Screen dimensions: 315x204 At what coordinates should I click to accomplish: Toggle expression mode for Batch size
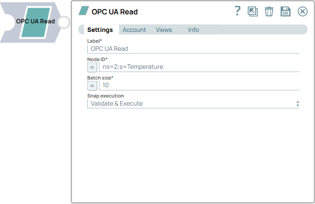pos(92,85)
